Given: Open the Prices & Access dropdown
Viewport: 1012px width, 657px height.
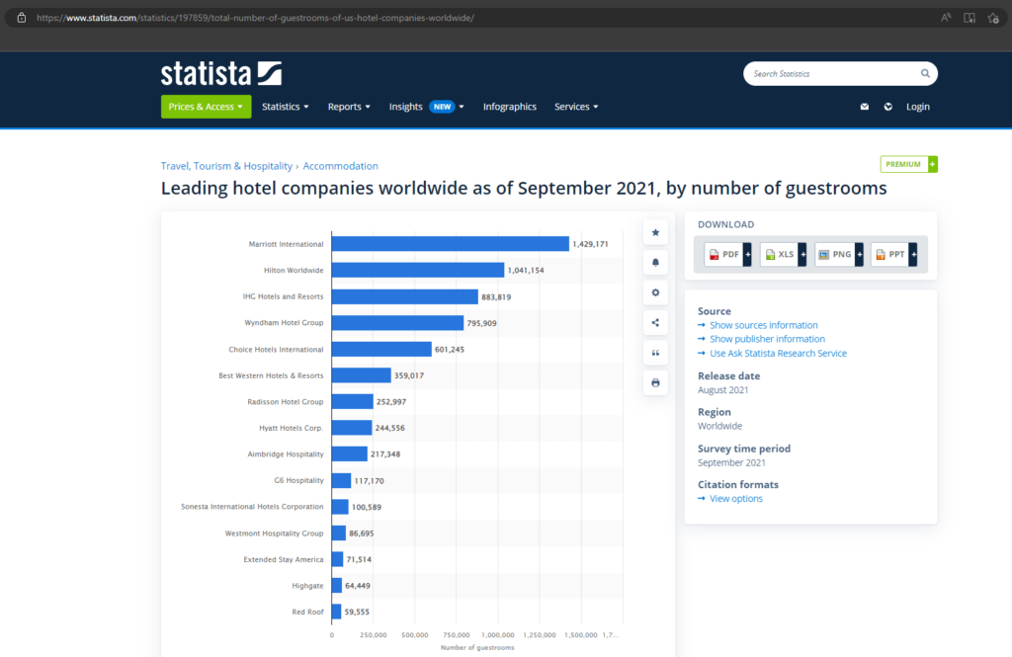Looking at the screenshot, I should [206, 107].
